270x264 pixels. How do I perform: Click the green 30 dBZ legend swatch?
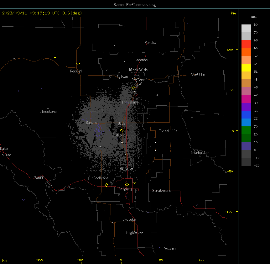[246, 130]
